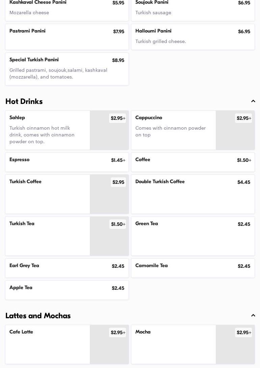This screenshot has height=368, width=260.
Task: Pick the Camomile Tea item
Action: [193, 268]
